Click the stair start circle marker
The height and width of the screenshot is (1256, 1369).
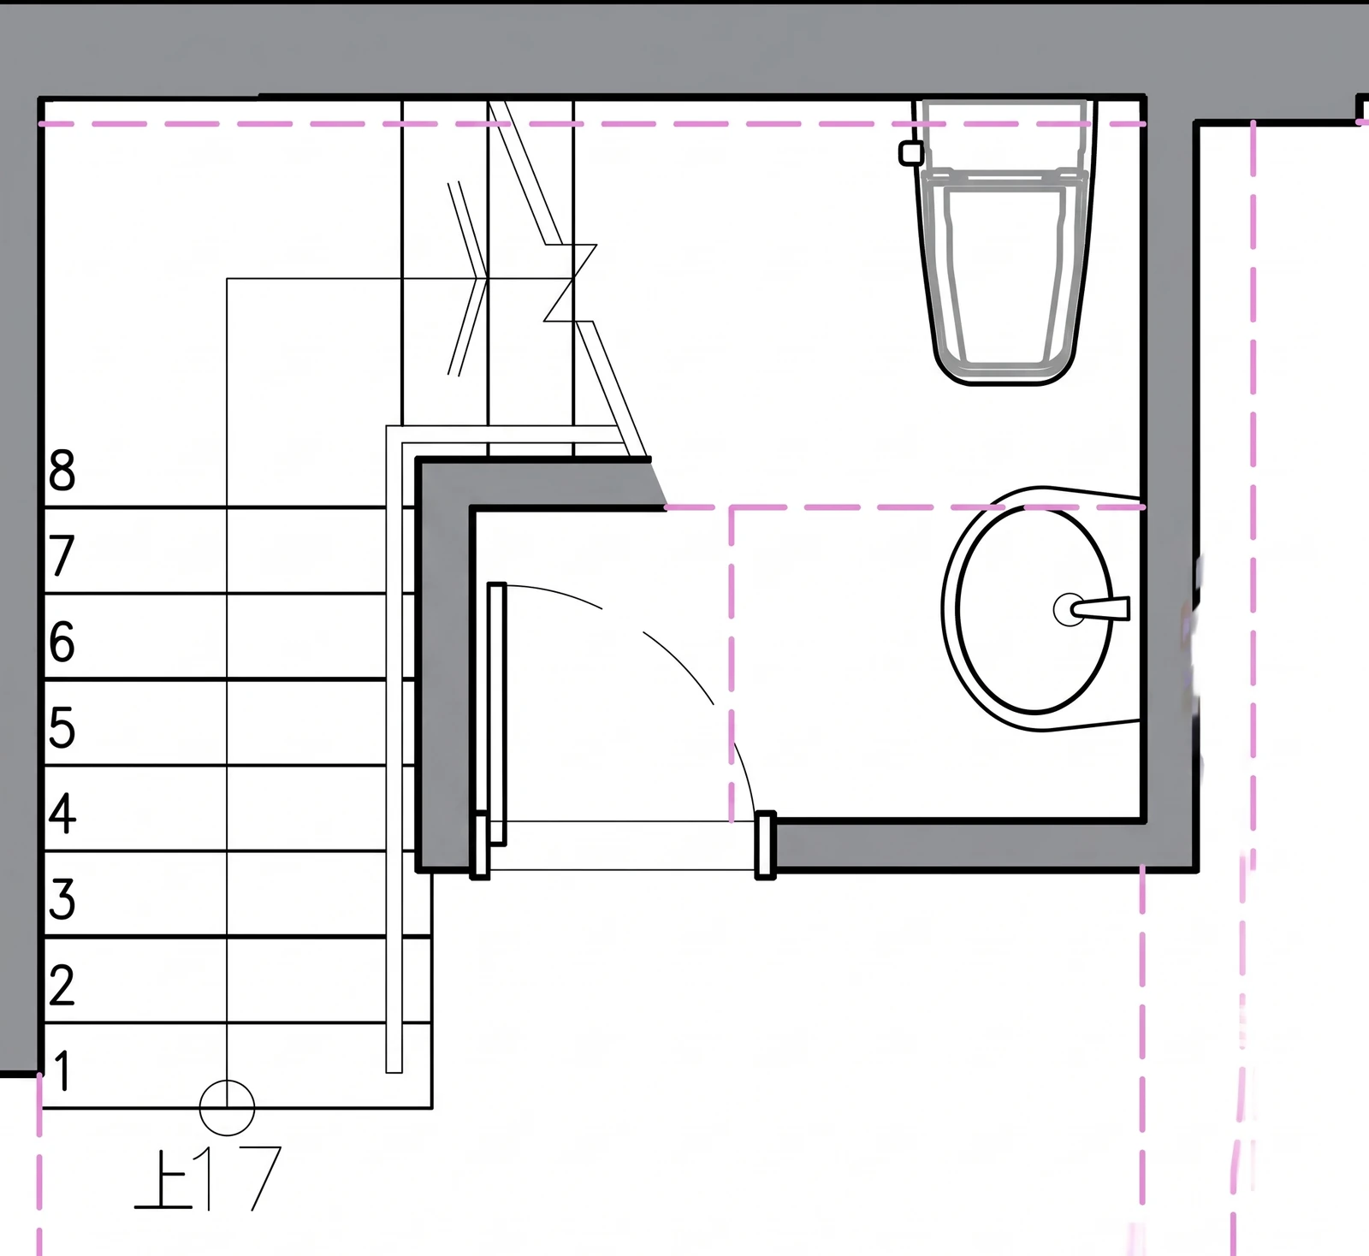pyautogui.click(x=227, y=1107)
